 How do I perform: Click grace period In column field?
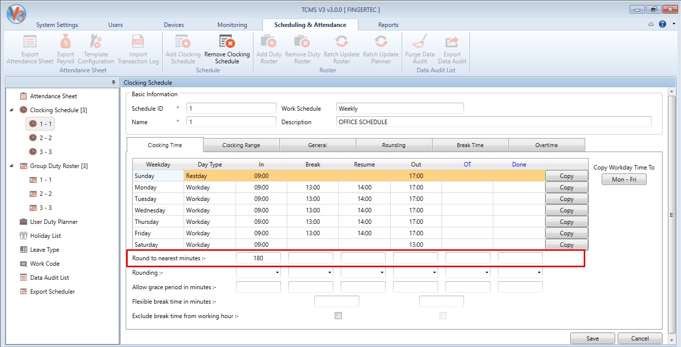[258, 287]
